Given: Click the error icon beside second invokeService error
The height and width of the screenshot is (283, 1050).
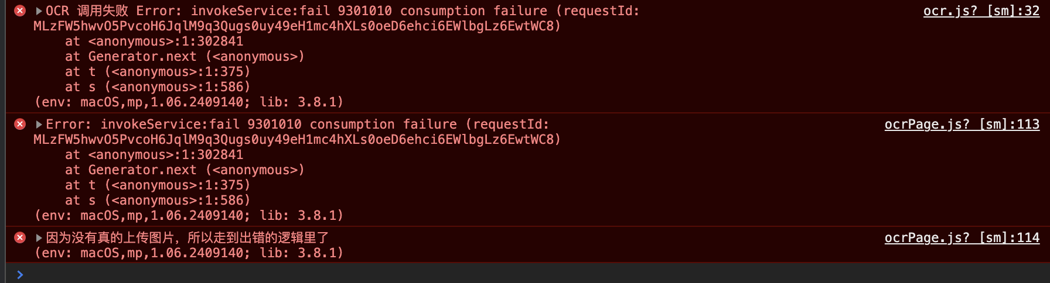Looking at the screenshot, I should pyautogui.click(x=20, y=124).
